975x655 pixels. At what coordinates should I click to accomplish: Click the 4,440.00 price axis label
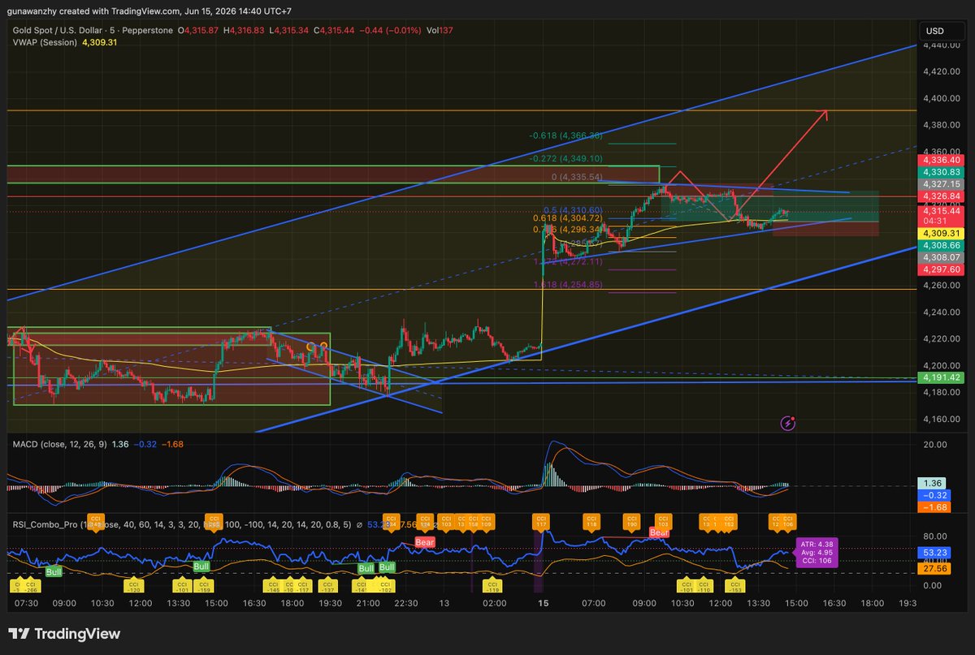941,45
